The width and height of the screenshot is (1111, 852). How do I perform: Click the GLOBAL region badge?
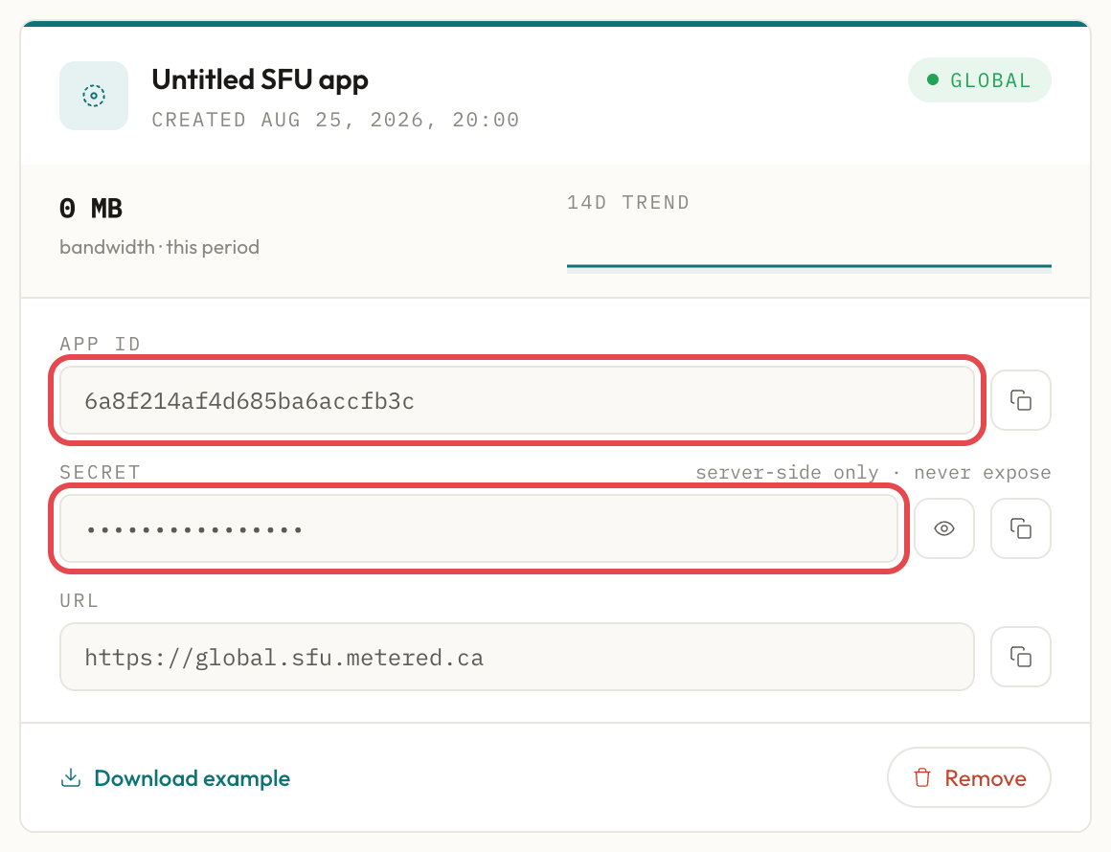[x=979, y=80]
